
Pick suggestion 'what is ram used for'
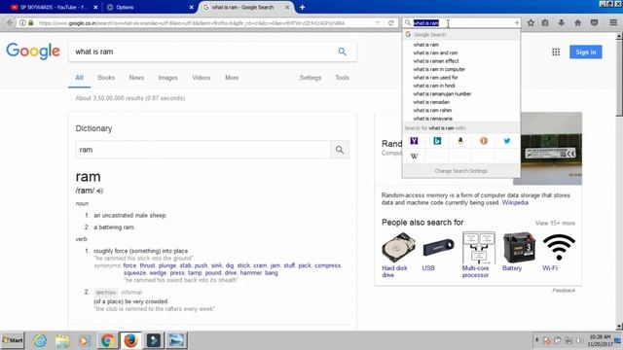coord(460,78)
